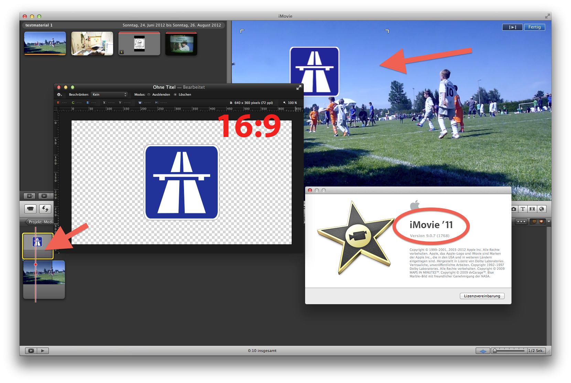571x383 pixels.
Task: Click the 100 % zoom value
Action: pyautogui.click(x=292, y=103)
